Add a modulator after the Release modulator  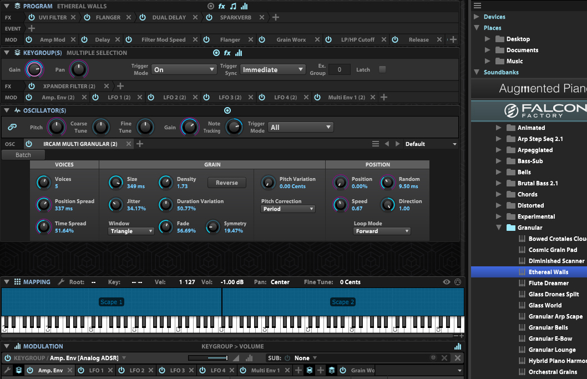pyautogui.click(x=453, y=39)
